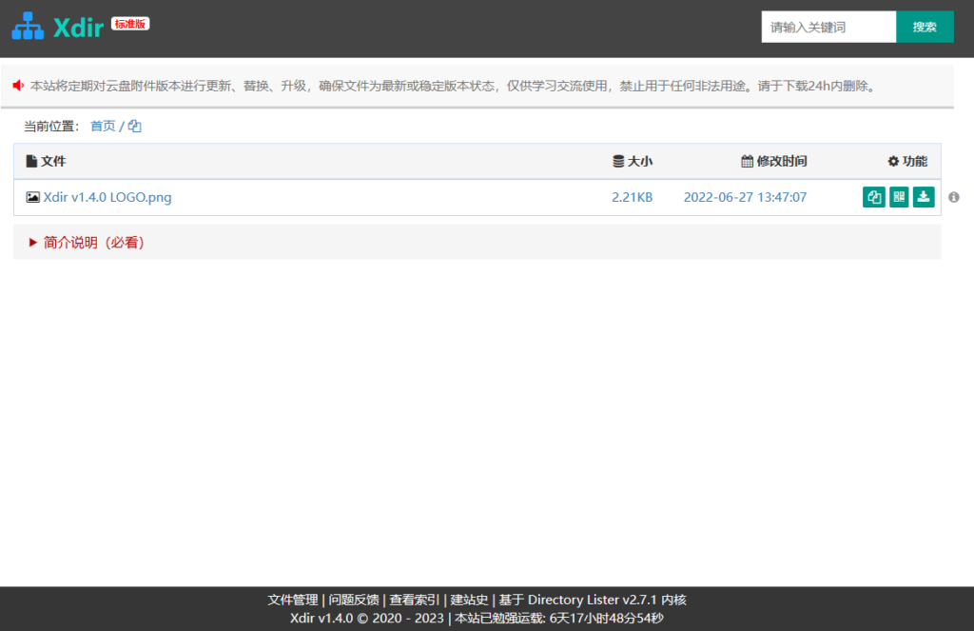Click the red announcement speaker icon
This screenshot has width=974, height=631.
tap(18, 86)
